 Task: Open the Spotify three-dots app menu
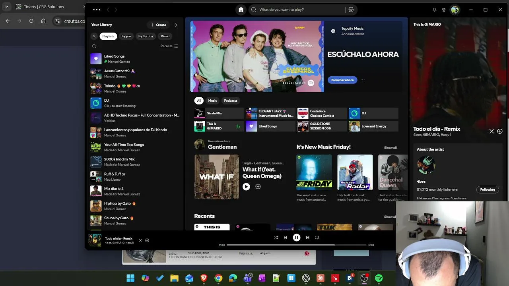coord(97,10)
